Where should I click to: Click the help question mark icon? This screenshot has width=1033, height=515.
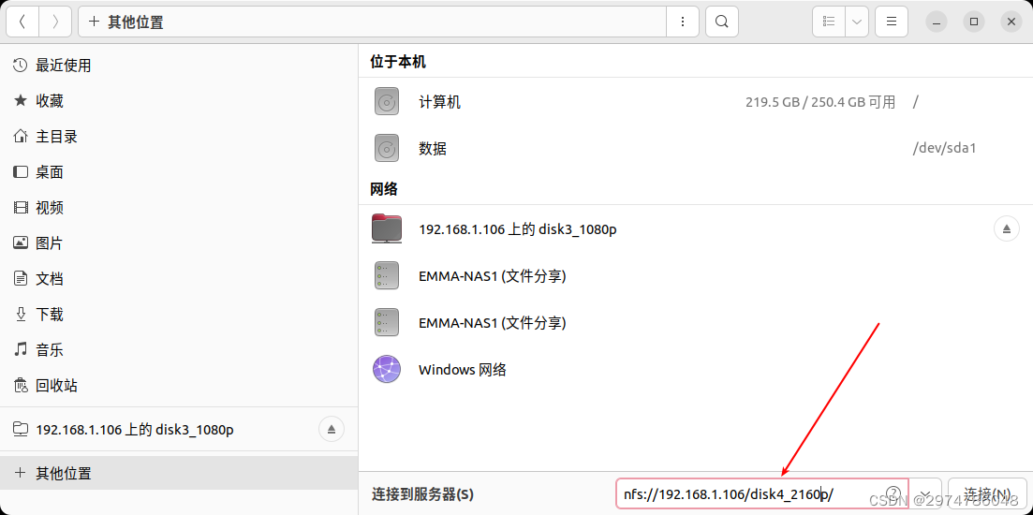(893, 493)
